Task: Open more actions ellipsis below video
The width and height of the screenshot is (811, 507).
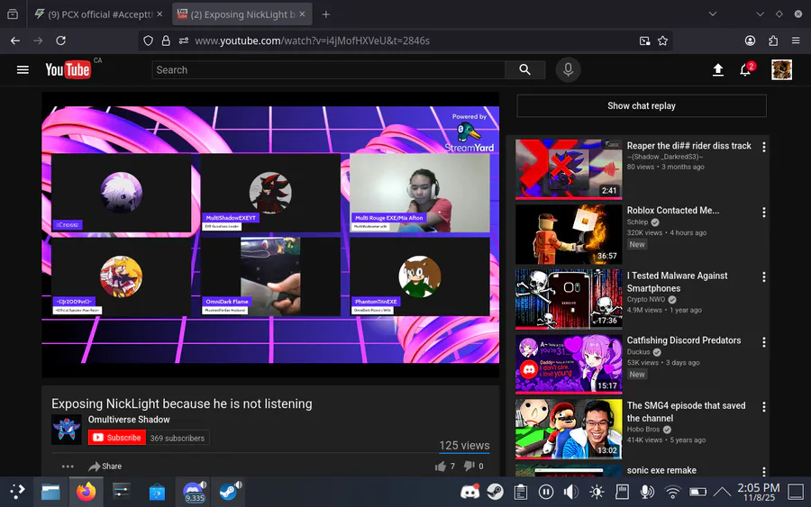Action: tap(68, 466)
